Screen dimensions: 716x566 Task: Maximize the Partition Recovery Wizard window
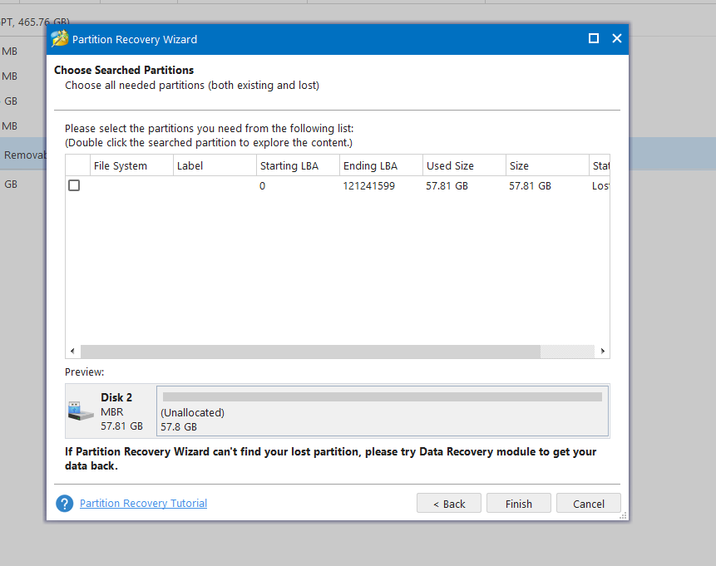pos(593,39)
